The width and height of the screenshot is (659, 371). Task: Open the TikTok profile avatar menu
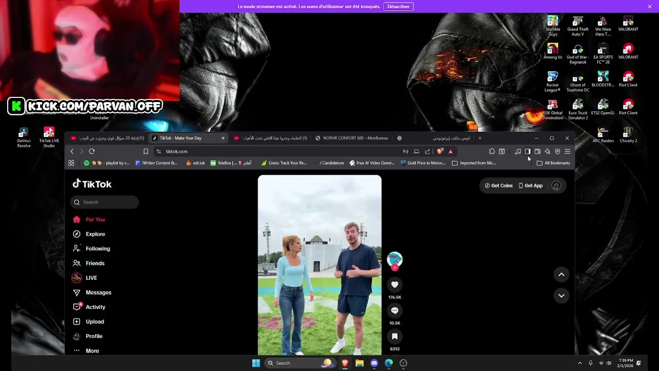556,185
